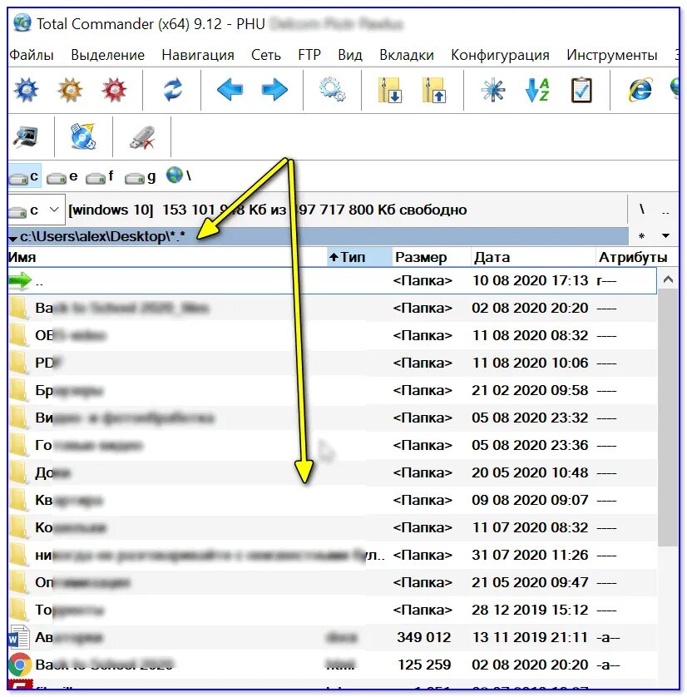Go to parent folder two-dots button
The width and height of the screenshot is (687, 697).
point(665,211)
